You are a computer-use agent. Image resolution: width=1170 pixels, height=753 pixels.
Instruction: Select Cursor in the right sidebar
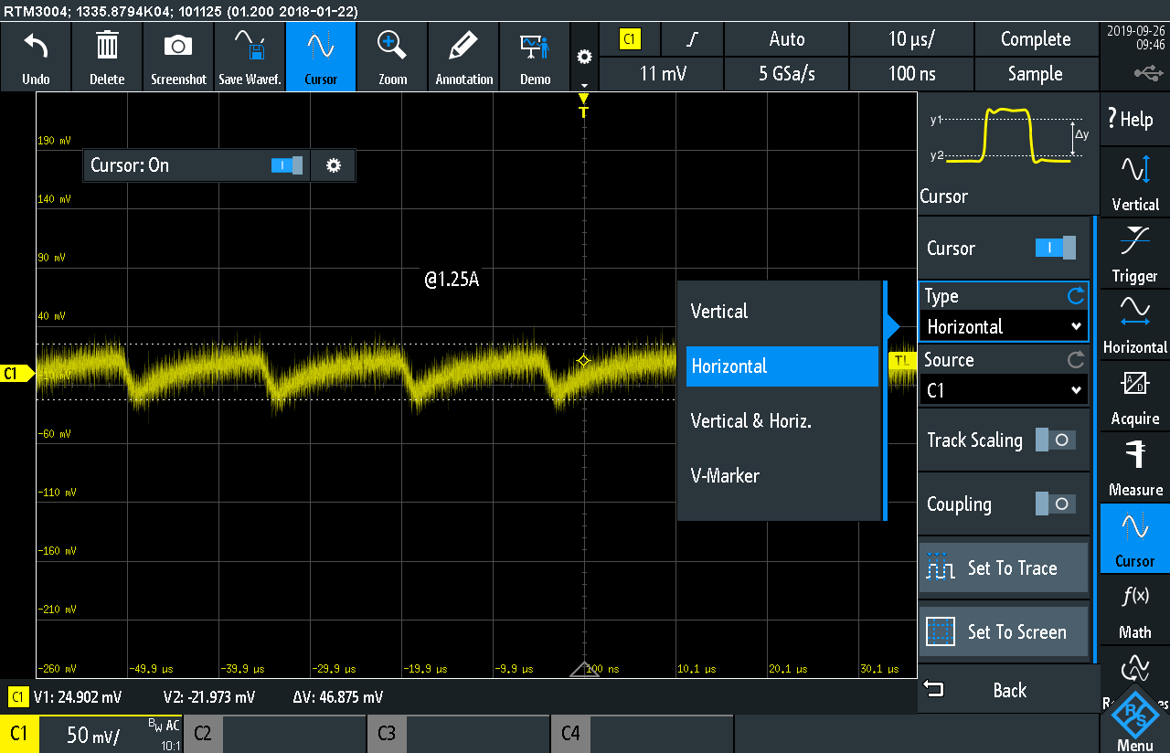coord(1135,537)
